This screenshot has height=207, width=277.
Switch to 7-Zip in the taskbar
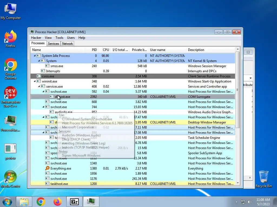click(74, 202)
